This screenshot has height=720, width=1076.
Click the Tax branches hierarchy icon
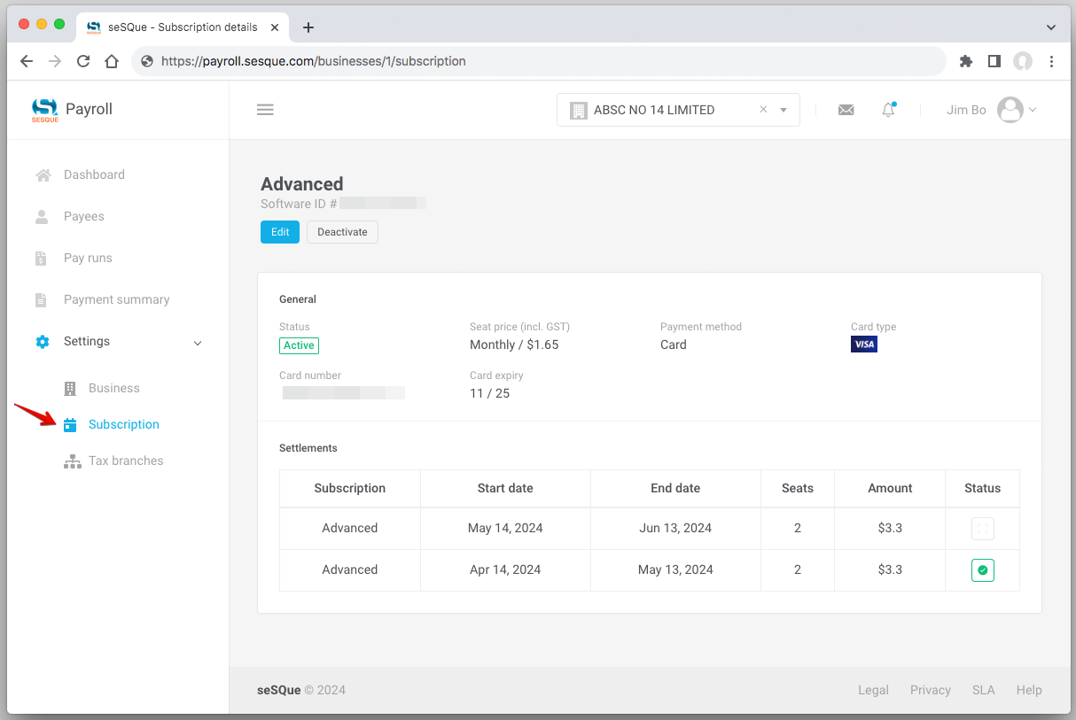tap(72, 461)
